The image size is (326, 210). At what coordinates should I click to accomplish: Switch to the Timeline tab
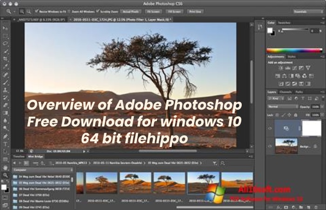19,156
